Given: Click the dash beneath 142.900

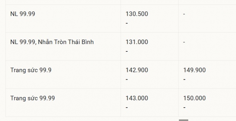Looking at the screenshot, I should click(x=127, y=79).
